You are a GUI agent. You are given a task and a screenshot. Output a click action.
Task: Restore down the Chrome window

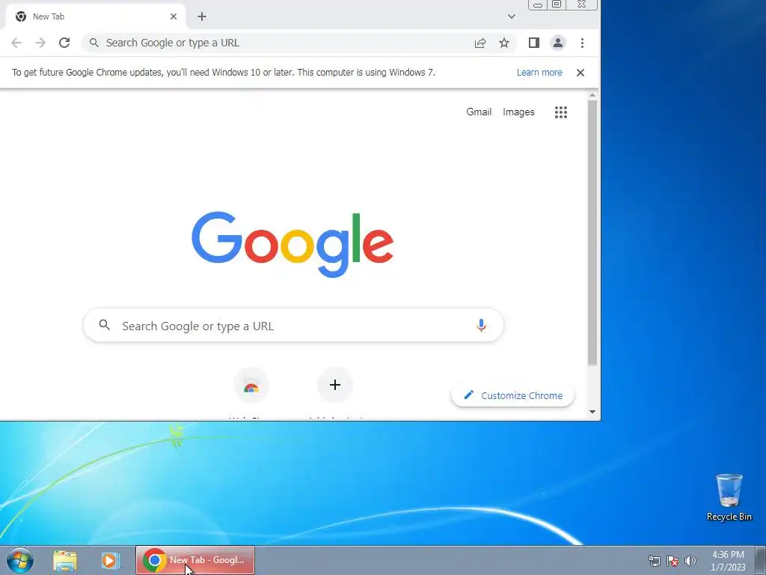[x=557, y=4]
